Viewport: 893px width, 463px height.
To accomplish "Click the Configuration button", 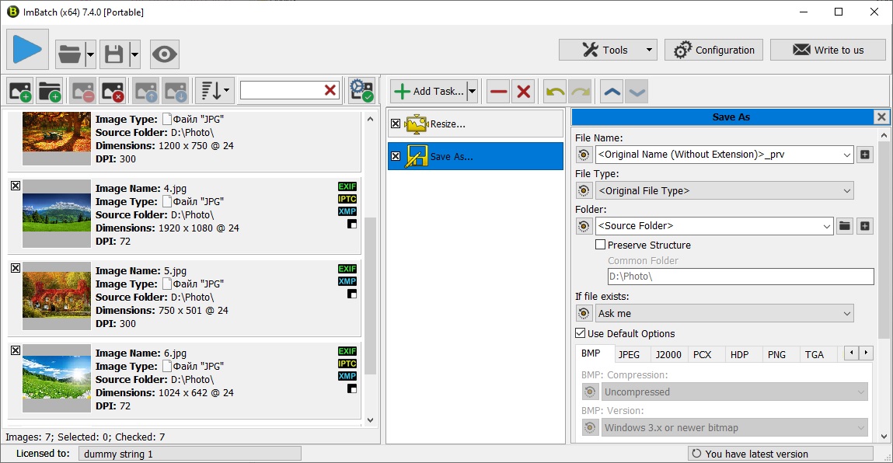I will pos(714,50).
